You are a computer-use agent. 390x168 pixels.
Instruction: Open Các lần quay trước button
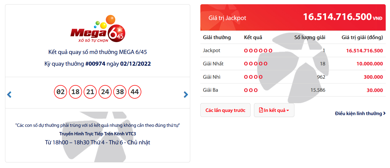225,110
